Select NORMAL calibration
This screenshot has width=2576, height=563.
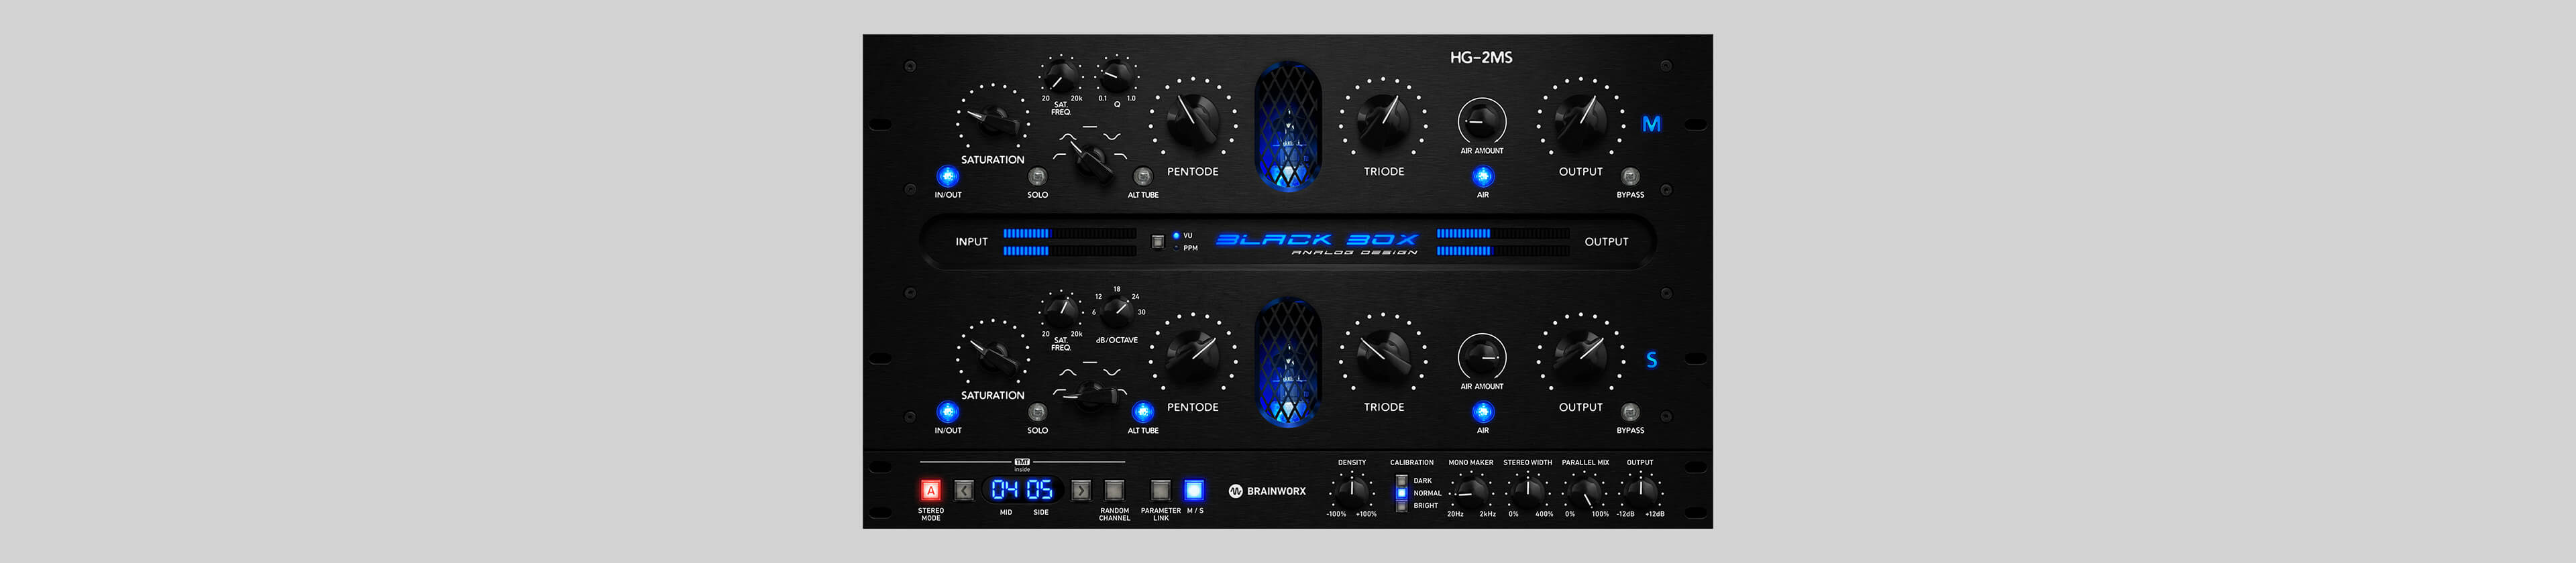1401,493
